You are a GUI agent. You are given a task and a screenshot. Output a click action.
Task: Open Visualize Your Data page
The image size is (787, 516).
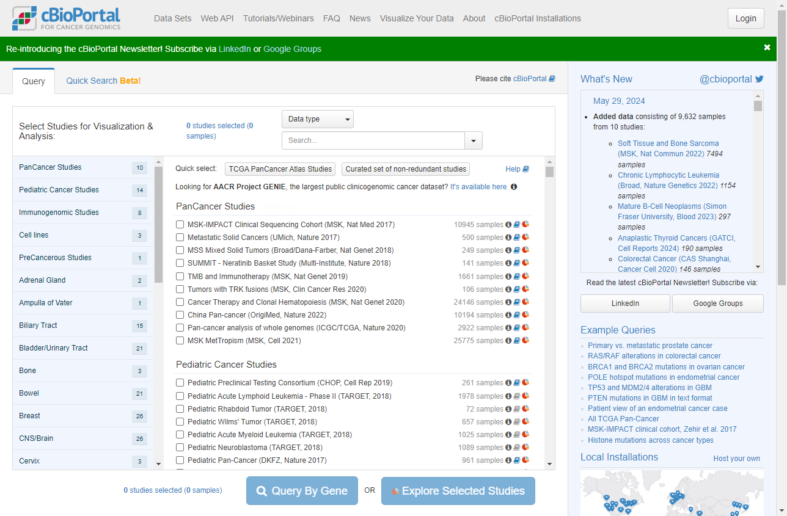tap(417, 18)
